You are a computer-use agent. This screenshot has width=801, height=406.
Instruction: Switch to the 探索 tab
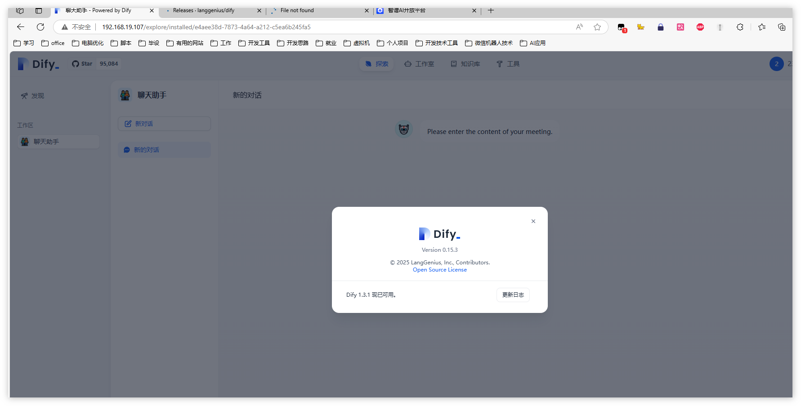[x=376, y=64]
